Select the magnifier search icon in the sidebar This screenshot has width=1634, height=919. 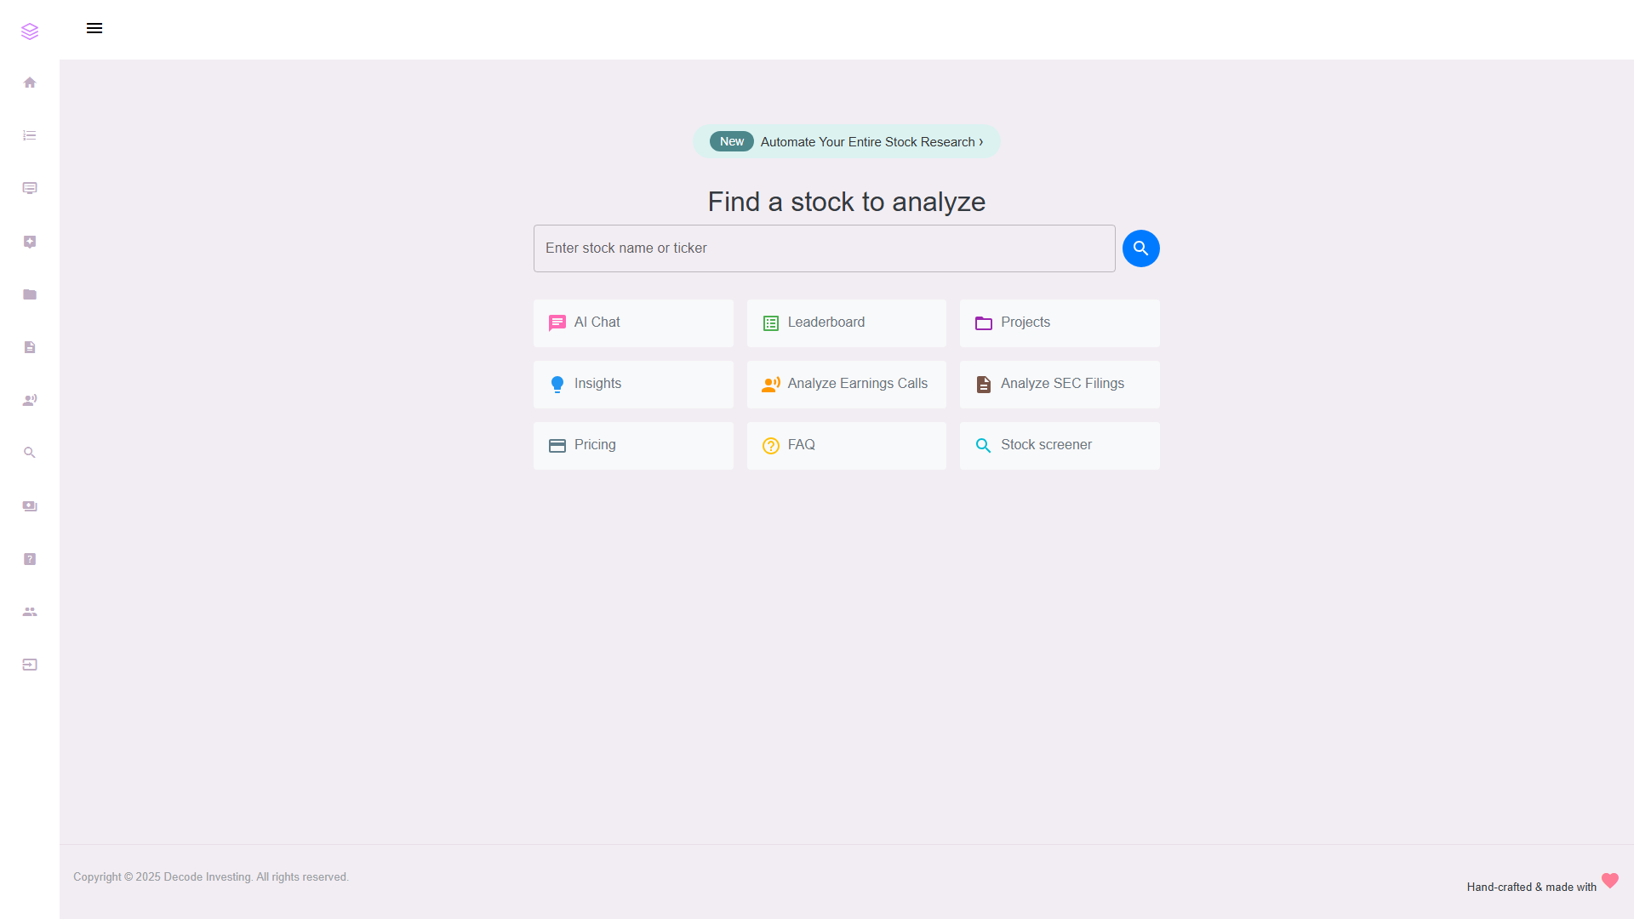point(30,453)
